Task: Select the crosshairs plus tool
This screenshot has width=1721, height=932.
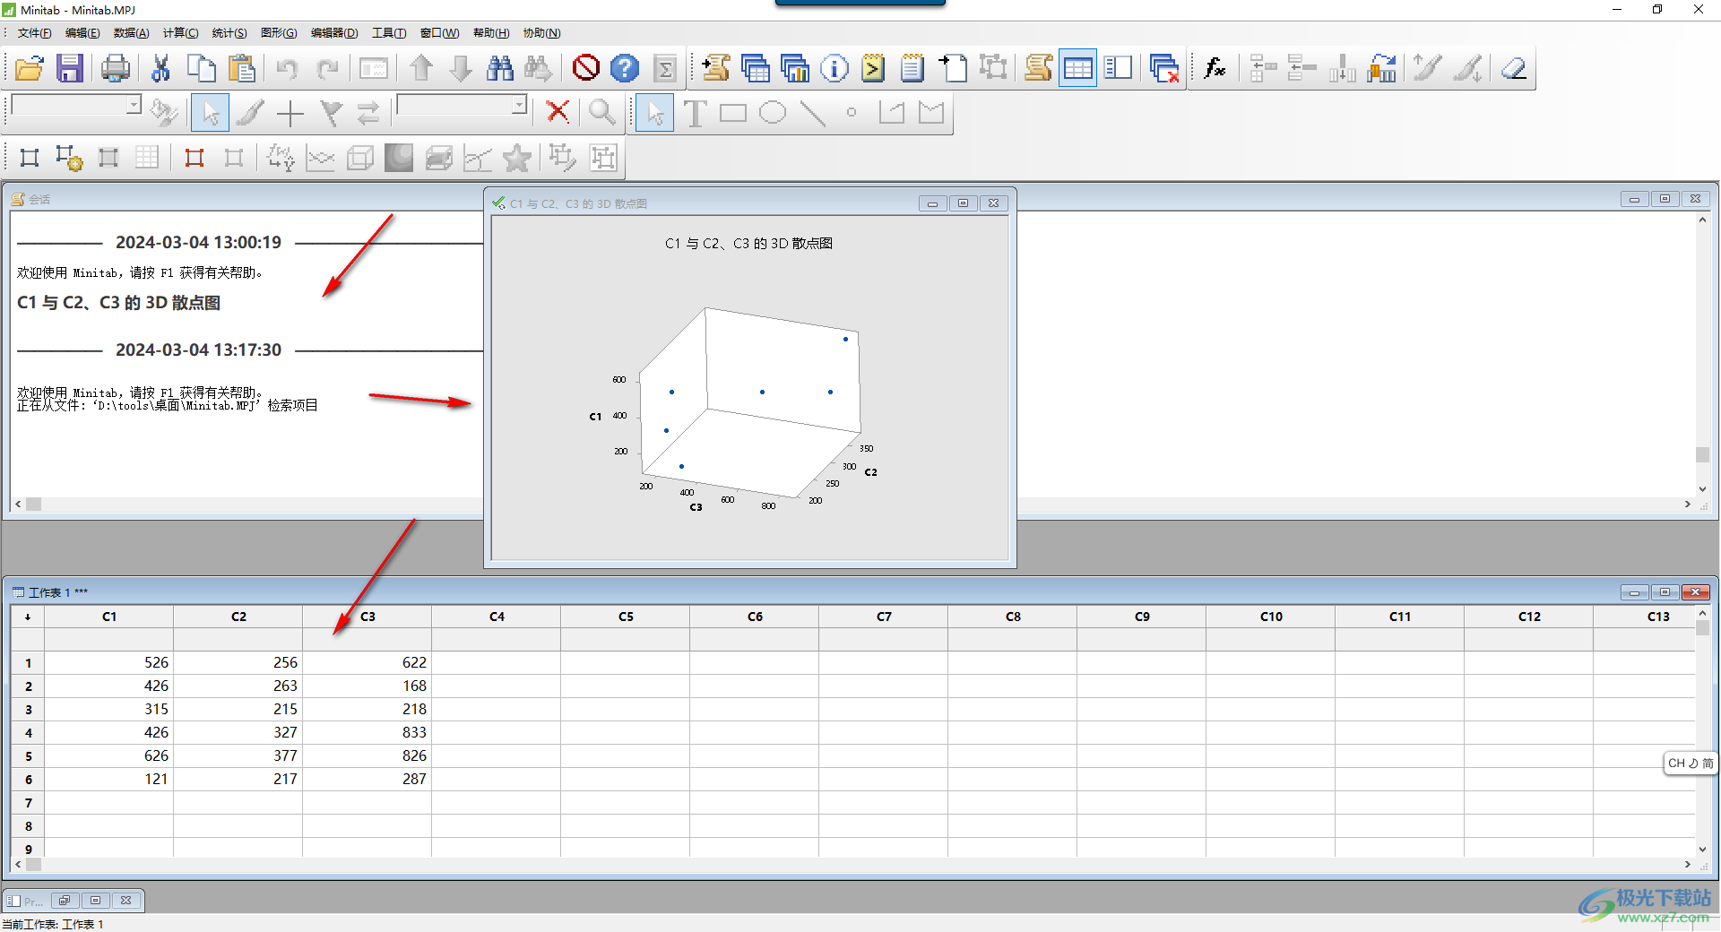Action: (290, 113)
